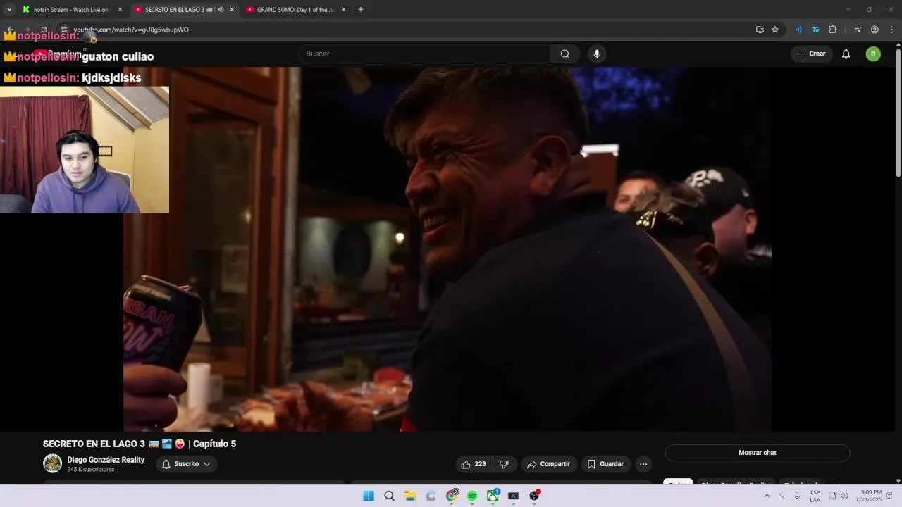
Task: Open a new browser tab
Action: coord(361,10)
